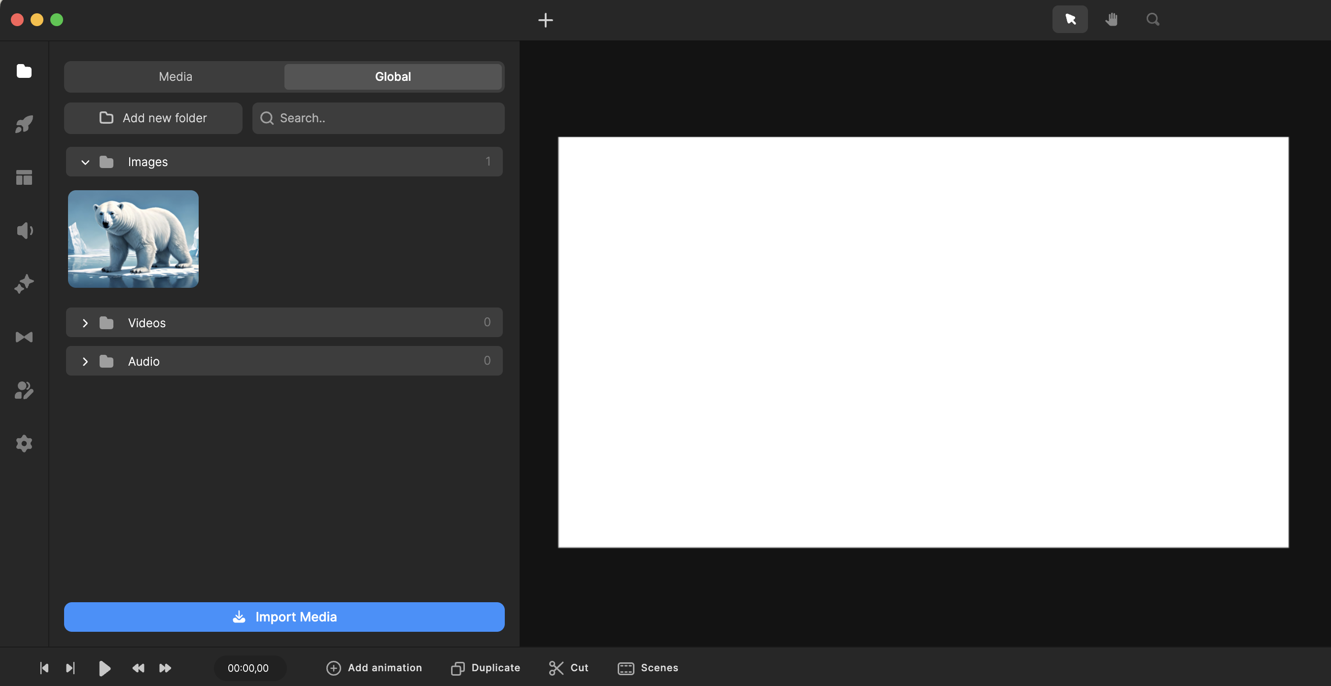This screenshot has height=686, width=1331.
Task: Open the Scenes view
Action: 648,668
